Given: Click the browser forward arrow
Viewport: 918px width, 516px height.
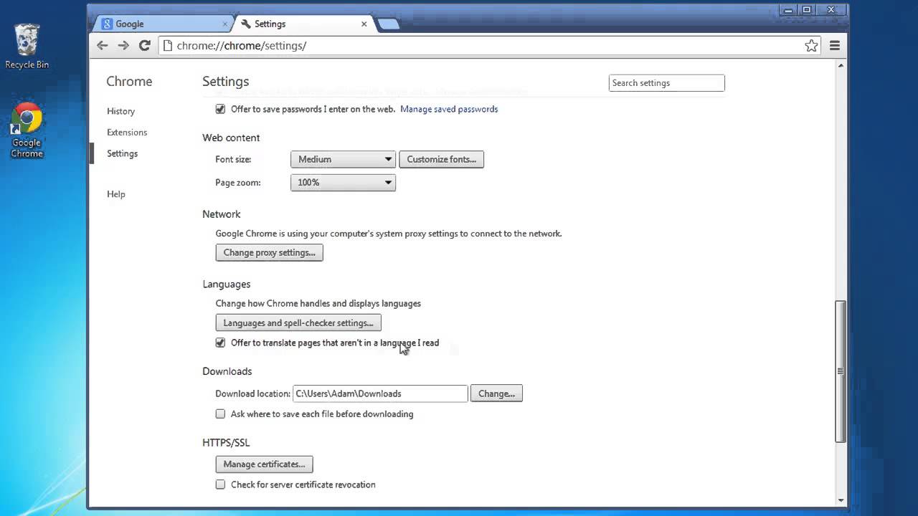Looking at the screenshot, I should coord(123,45).
